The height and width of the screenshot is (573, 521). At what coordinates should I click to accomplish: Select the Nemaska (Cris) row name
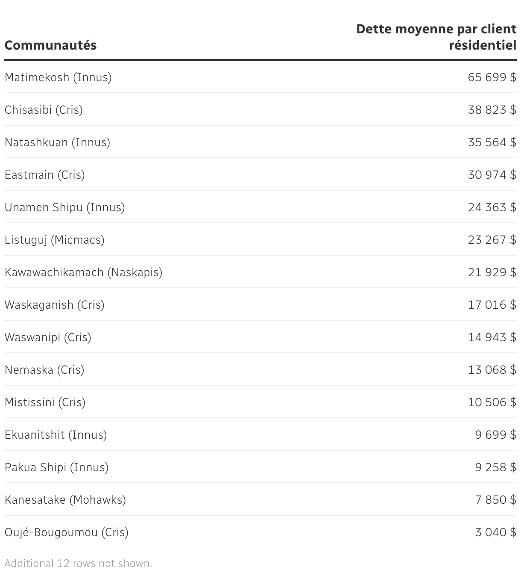tap(44, 370)
